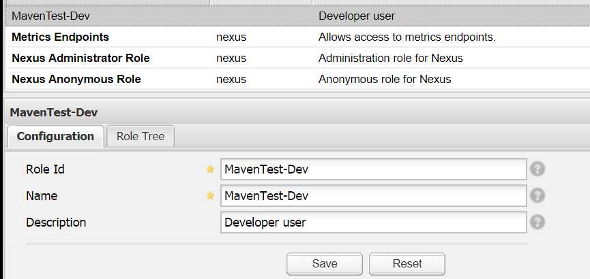Focus the Role Id text field
The width and height of the screenshot is (590, 279).
(373, 169)
